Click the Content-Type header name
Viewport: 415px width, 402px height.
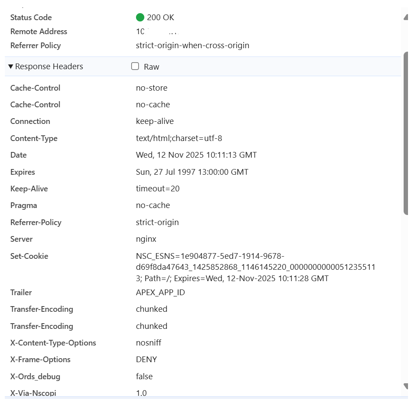coord(34,138)
